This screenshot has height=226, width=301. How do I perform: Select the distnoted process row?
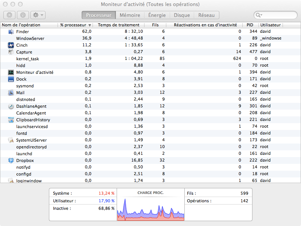click(150, 99)
